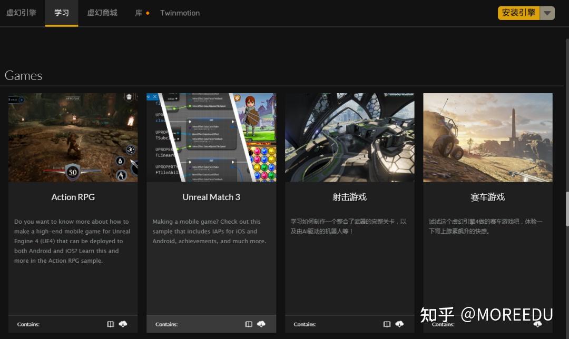
Task: Click the book icon on the 射击游戏 card
Action: [x=387, y=324]
